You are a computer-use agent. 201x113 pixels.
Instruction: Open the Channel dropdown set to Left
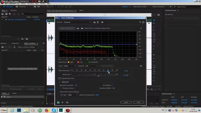[x=91, y=66]
